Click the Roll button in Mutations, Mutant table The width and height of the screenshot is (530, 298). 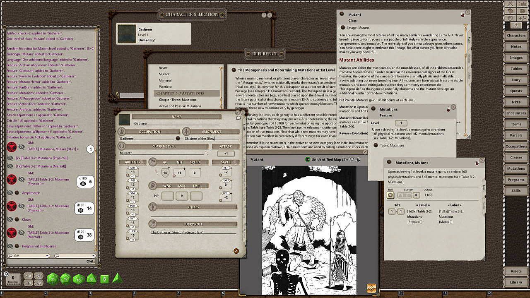pos(390,195)
